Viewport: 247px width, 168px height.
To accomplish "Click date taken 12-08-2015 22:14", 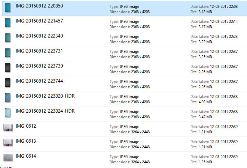I will [x=224, y=22].
